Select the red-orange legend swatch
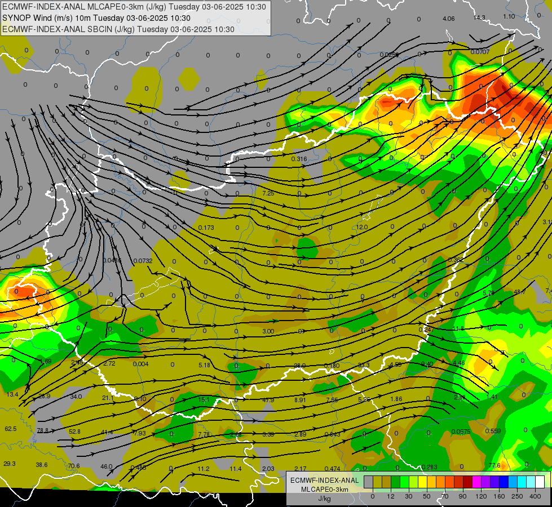This screenshot has height=507, width=552. click(450, 482)
